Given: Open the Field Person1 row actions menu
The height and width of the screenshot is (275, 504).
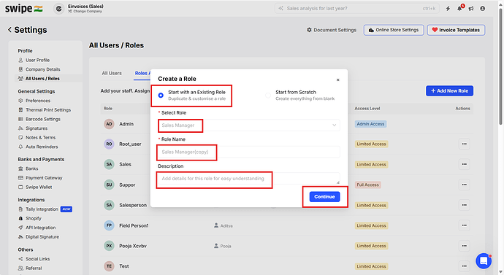Looking at the screenshot, I should [464, 225].
